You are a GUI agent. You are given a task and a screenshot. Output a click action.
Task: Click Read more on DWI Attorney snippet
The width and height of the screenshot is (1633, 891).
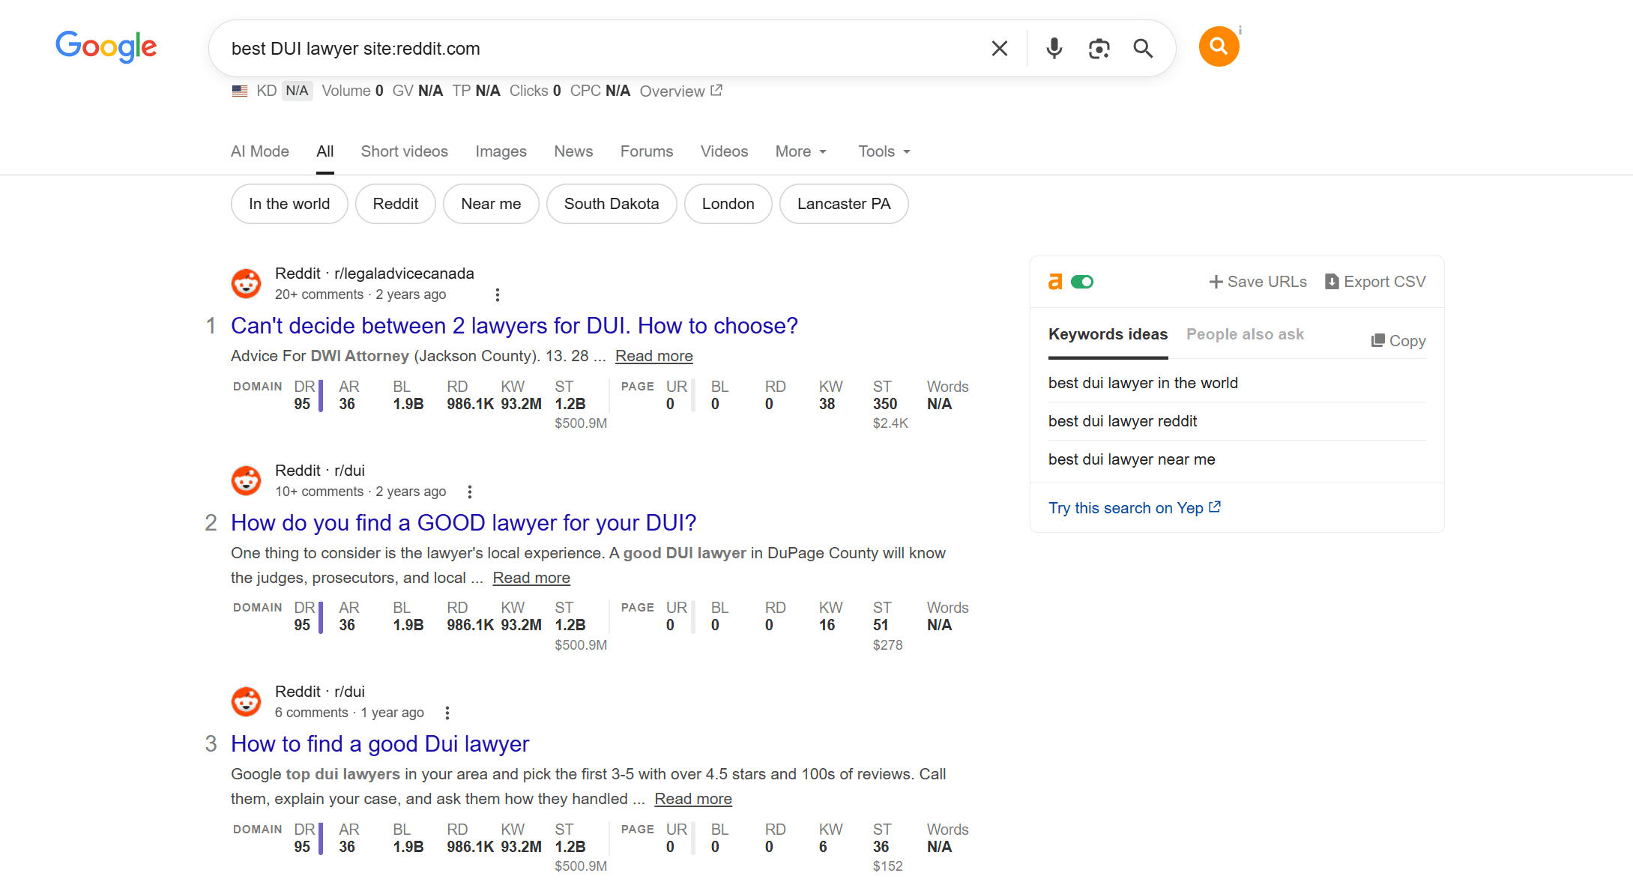[x=653, y=356]
